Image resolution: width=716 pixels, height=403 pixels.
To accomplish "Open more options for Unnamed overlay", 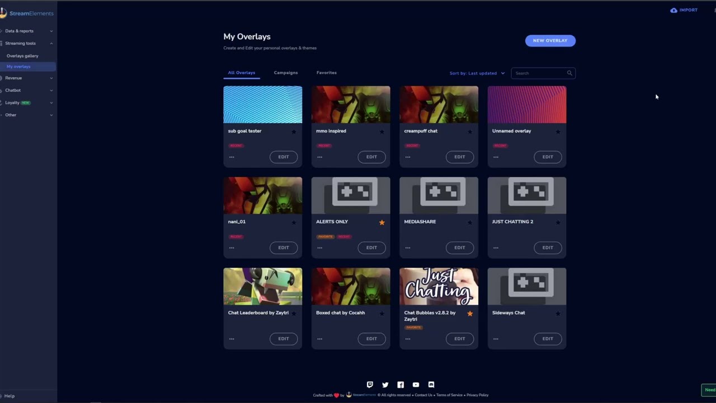I will [x=496, y=157].
